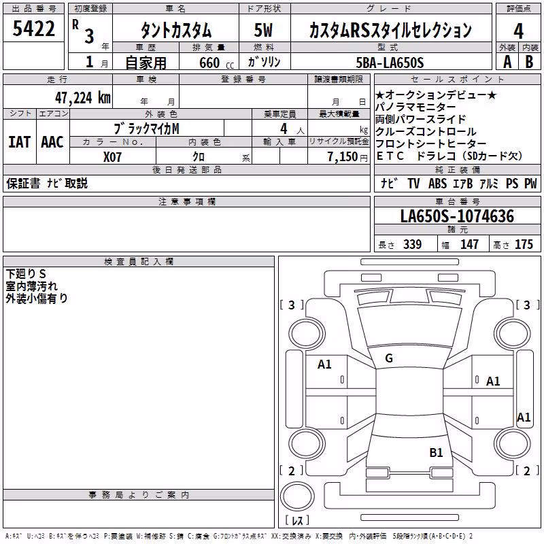544x544 pixels.
Task: Select model code 5BA-LA650S
Action: pos(390,63)
